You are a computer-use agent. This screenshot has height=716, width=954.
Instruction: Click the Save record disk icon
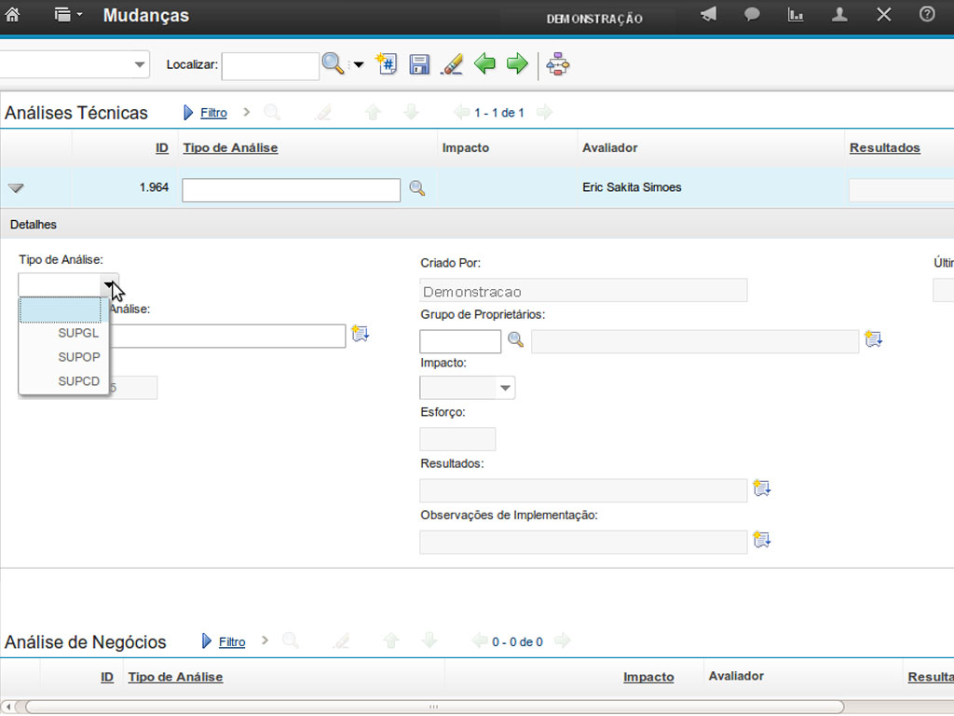click(x=419, y=64)
